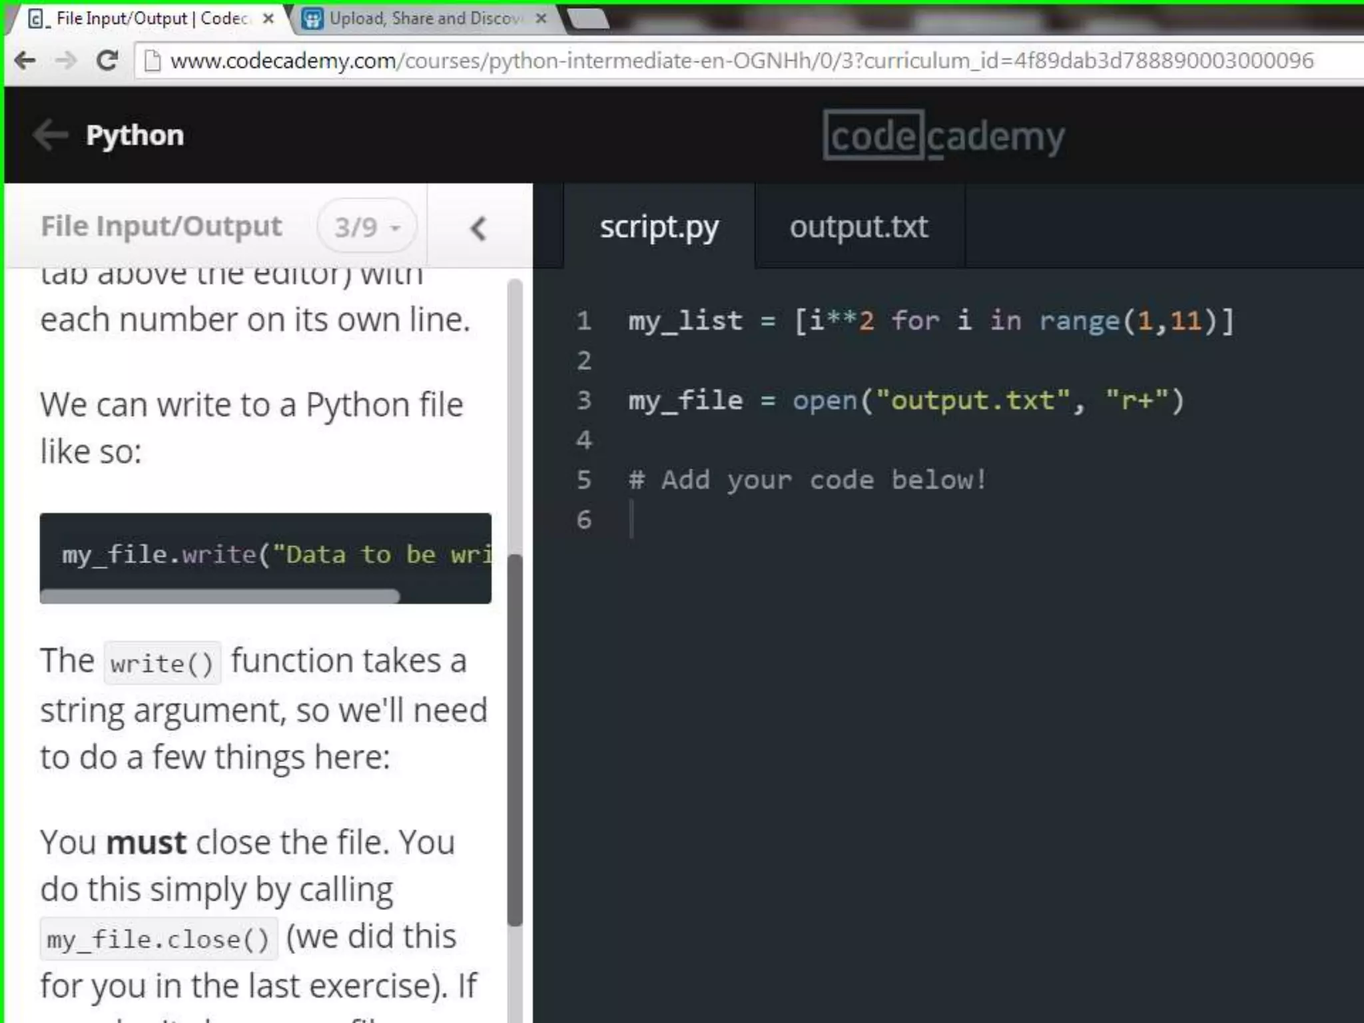1364x1023 pixels.
Task: Open the output.txt editor tab
Action: tap(859, 227)
